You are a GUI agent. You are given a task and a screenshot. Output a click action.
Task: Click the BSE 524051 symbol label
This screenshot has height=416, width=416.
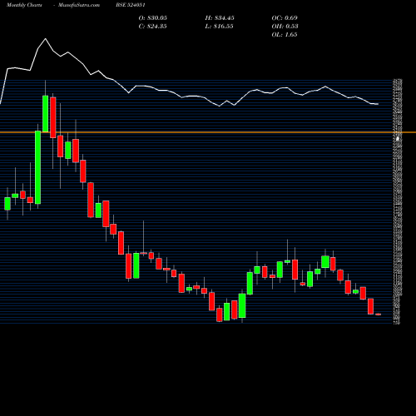tap(131, 5)
